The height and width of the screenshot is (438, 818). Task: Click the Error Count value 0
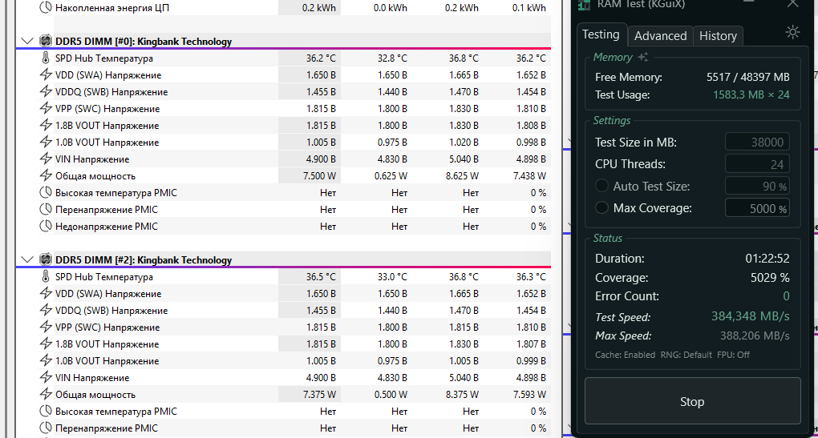(786, 295)
